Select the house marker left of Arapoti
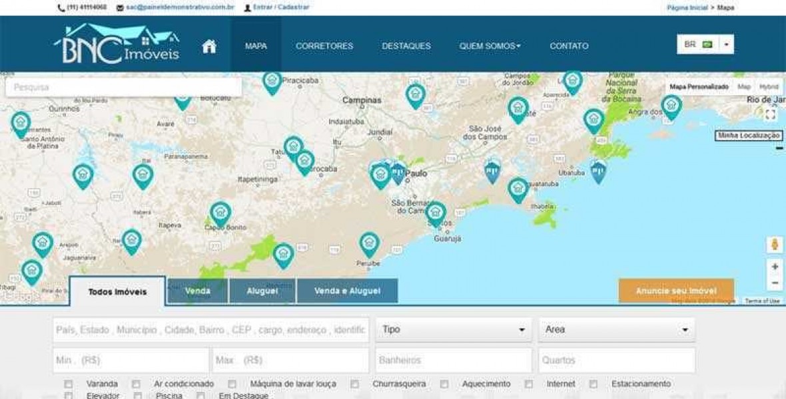This screenshot has width=786, height=399. pyautogui.click(x=43, y=244)
